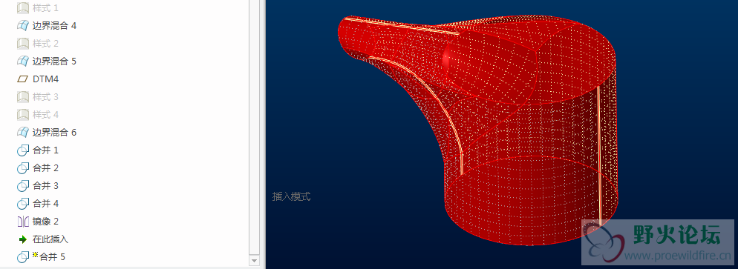The height and width of the screenshot is (269, 738).
Task: Select the 合并 2 feature
Action: 45,168
